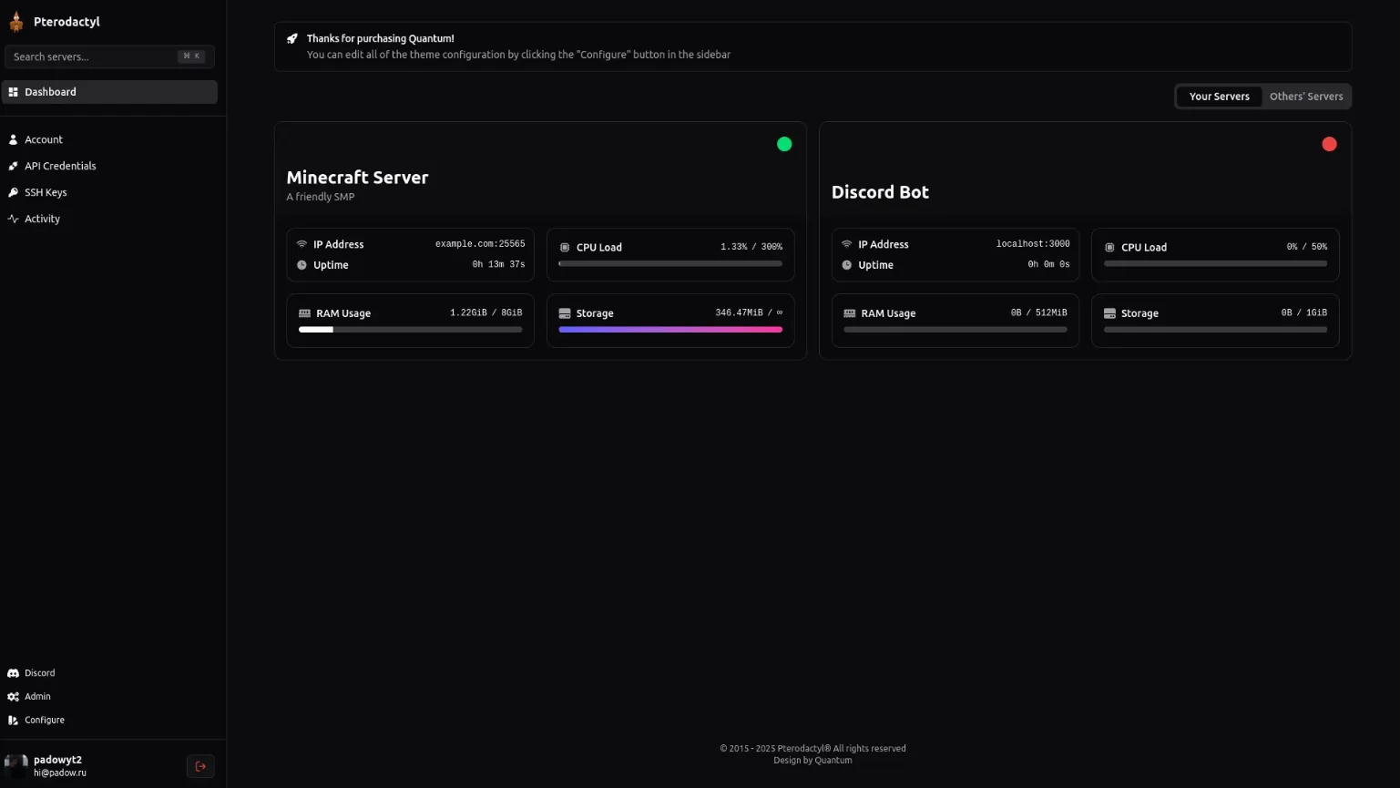Image resolution: width=1400 pixels, height=788 pixels.
Task: Open the Minecraft Server card title
Action: coord(357,178)
